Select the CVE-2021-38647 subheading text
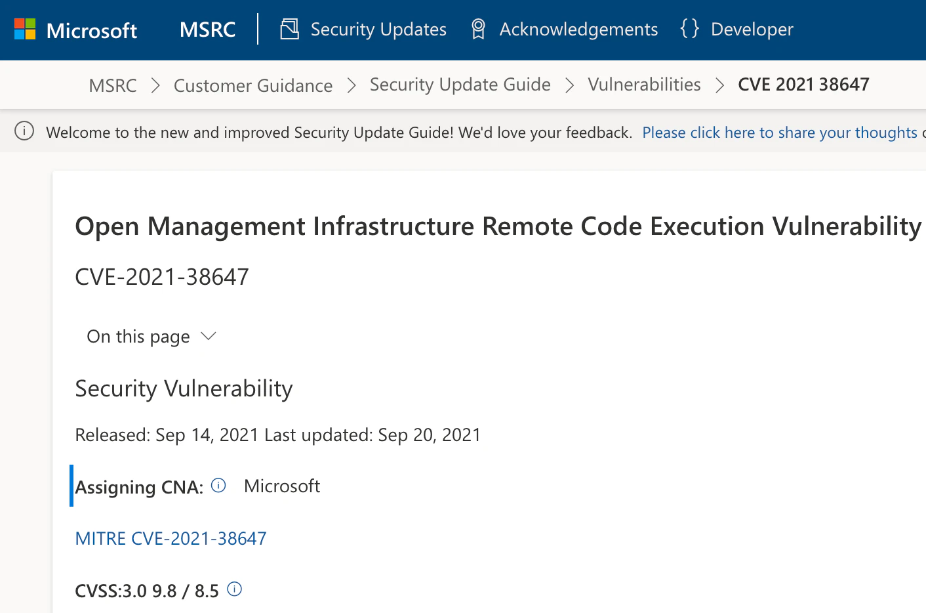The image size is (926, 613). tap(162, 277)
